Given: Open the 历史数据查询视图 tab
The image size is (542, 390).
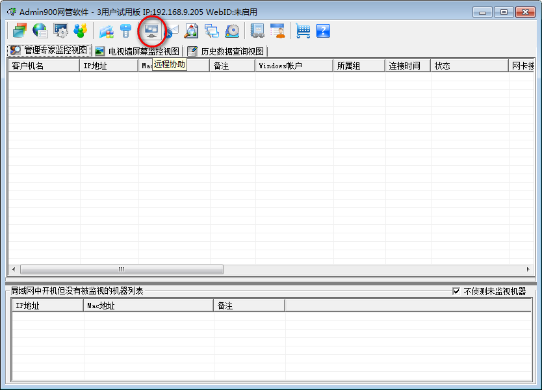Looking at the screenshot, I should pyautogui.click(x=226, y=51).
